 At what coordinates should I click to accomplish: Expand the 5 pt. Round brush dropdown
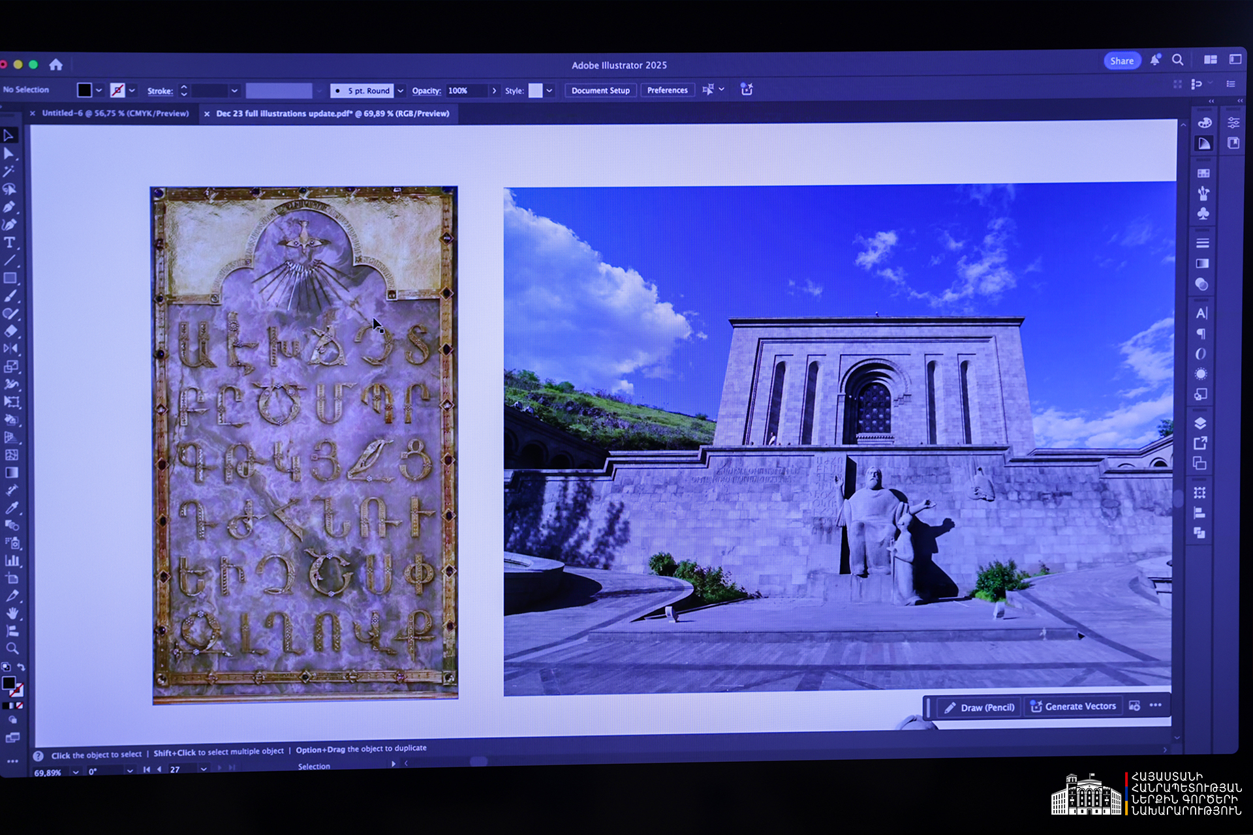(400, 91)
